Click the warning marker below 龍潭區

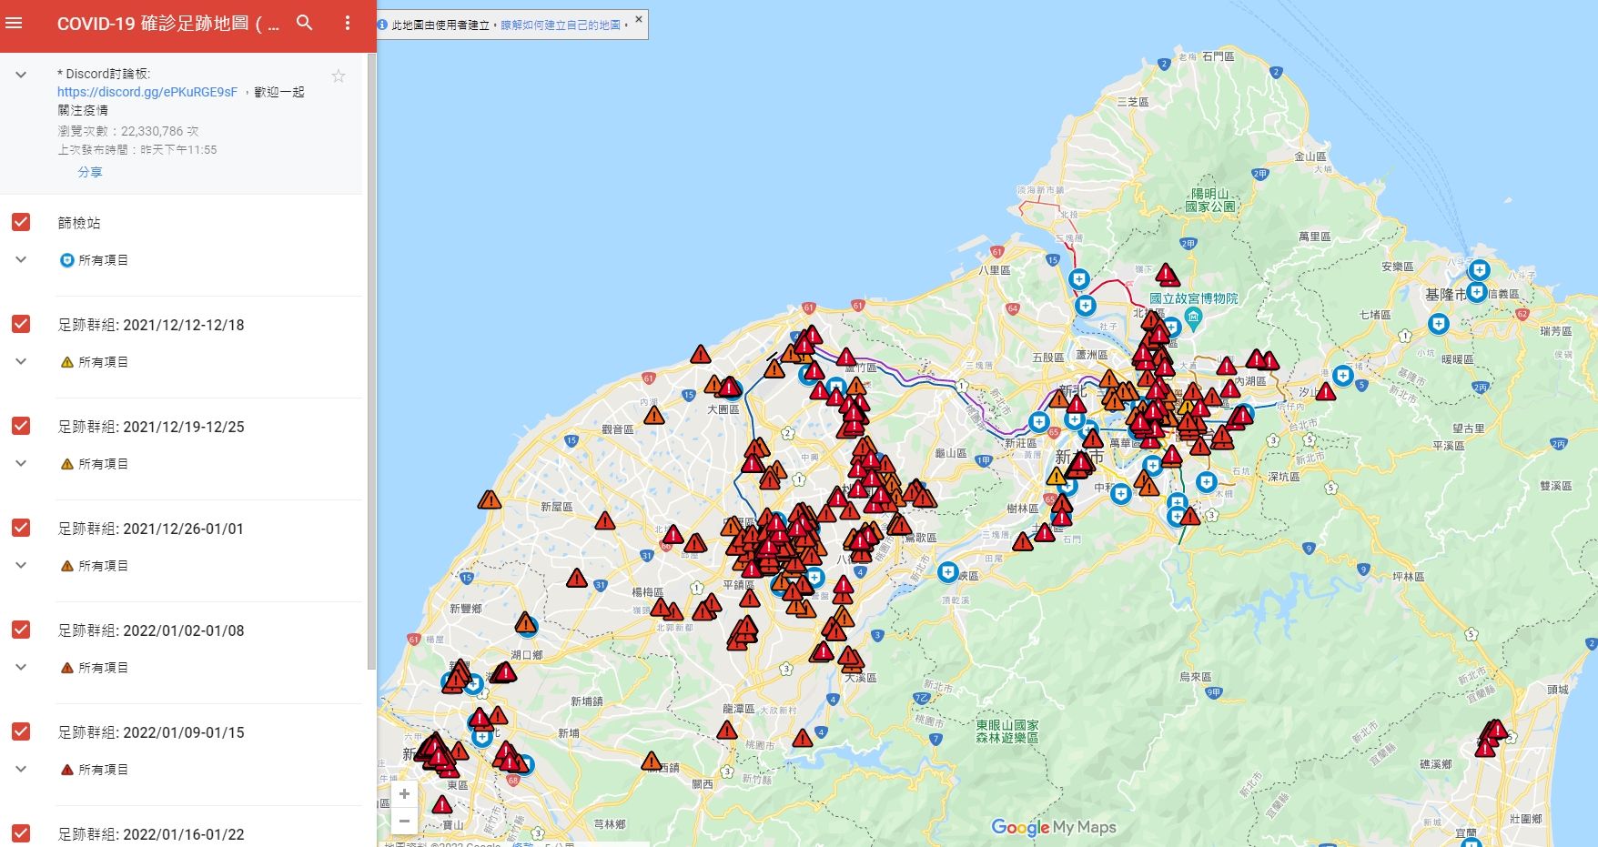click(x=726, y=730)
